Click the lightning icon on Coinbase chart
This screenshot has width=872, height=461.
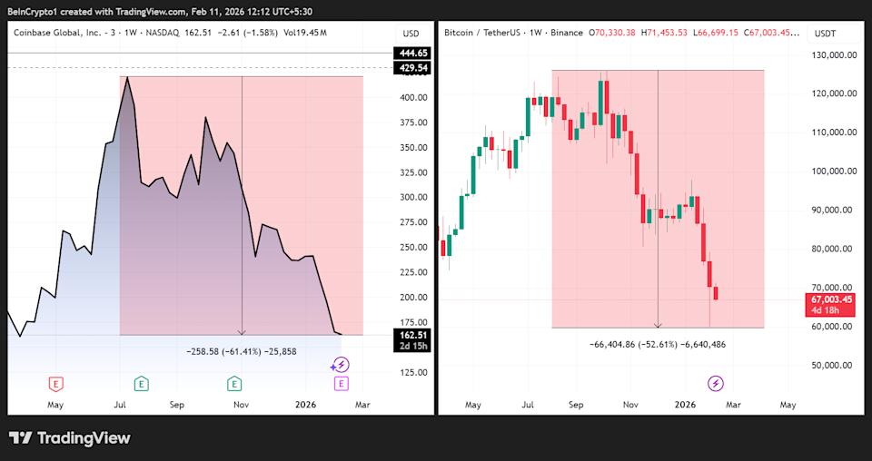[x=341, y=365]
